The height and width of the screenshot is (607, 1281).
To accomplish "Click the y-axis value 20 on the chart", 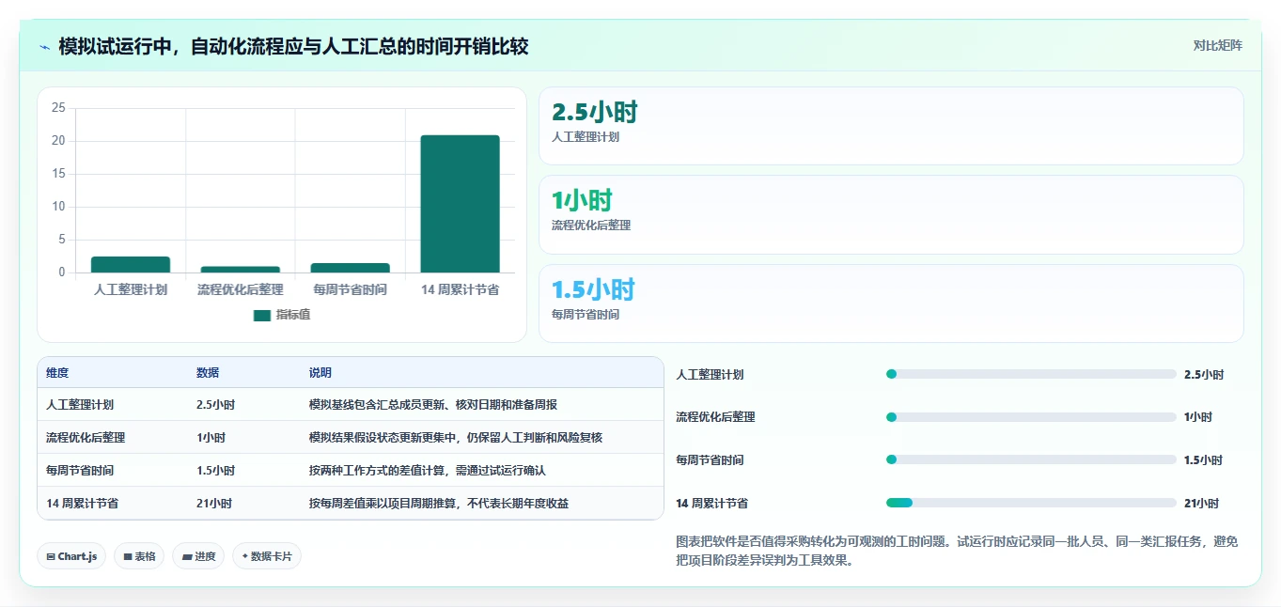I will coord(58,141).
